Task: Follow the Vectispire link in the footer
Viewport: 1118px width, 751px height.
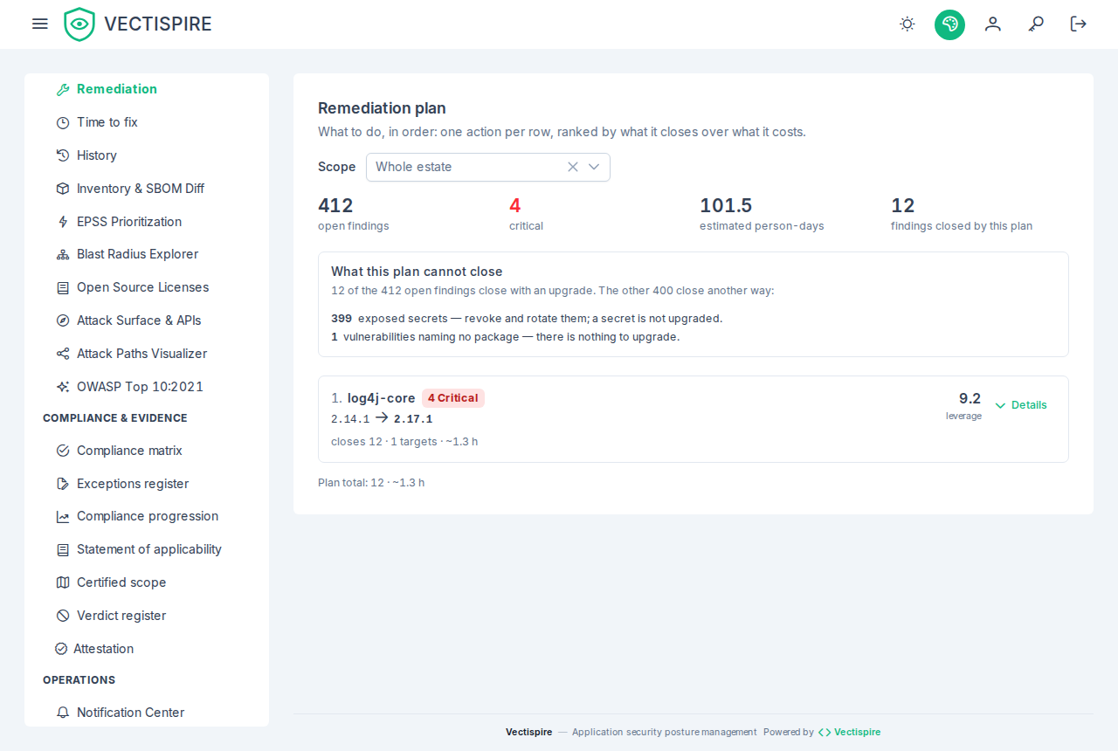Action: coord(849,732)
